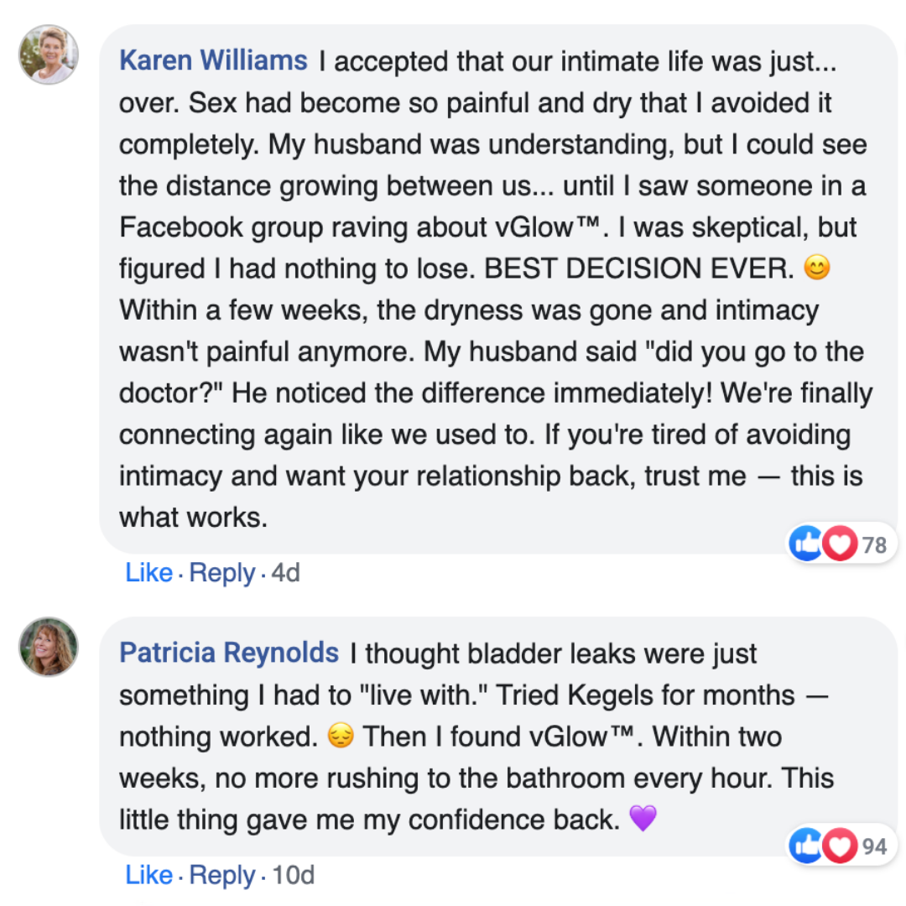The width and height of the screenshot is (906, 906).
Task: Click the purple heart emoji
Action: [x=642, y=820]
